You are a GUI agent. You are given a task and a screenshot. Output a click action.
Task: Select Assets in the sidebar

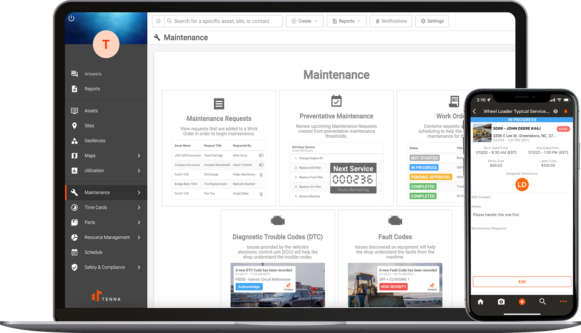[91, 110]
